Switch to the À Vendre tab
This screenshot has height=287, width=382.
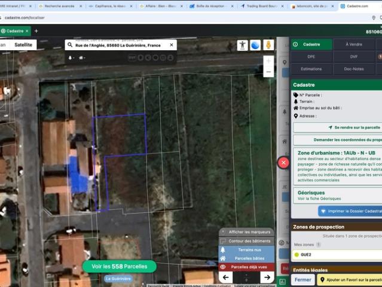[354, 44]
